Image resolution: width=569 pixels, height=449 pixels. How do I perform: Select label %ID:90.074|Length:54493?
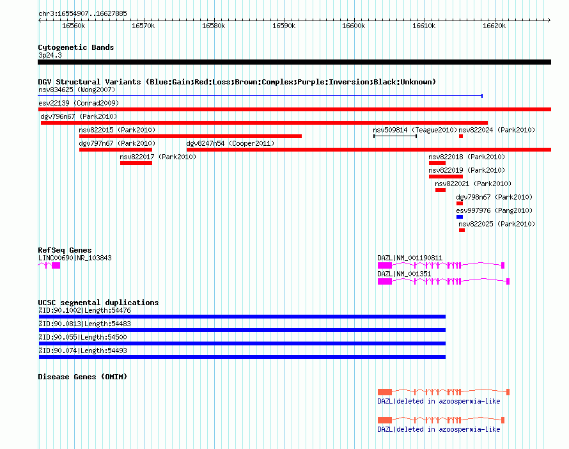(x=82, y=351)
